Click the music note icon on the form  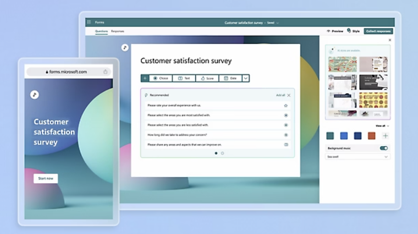pyautogui.click(x=125, y=47)
